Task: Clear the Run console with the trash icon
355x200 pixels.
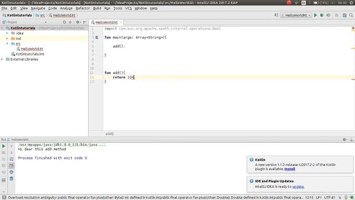Action: click(x=11, y=179)
